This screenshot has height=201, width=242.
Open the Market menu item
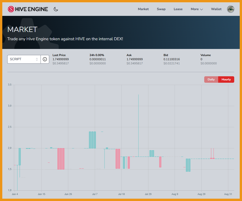(143, 9)
